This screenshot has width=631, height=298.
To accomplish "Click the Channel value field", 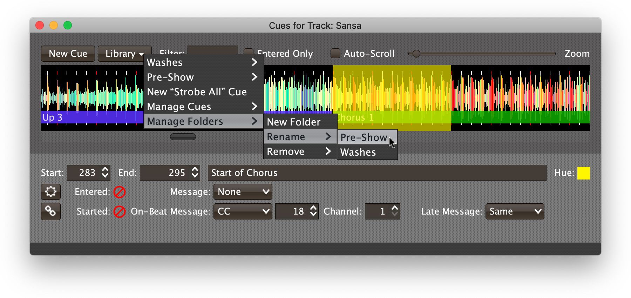I will tap(377, 211).
